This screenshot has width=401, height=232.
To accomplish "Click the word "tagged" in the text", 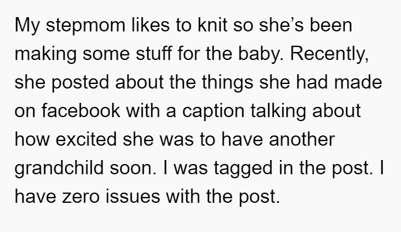I will tap(243, 169).
